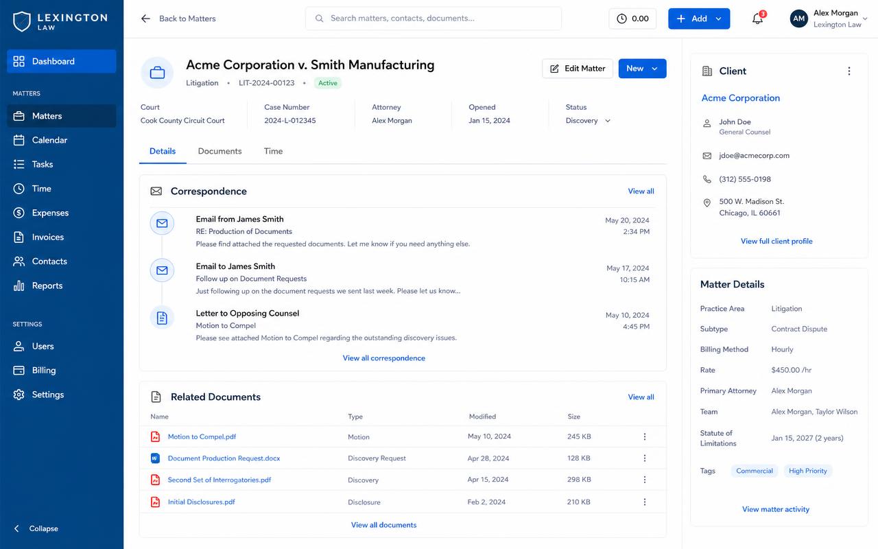This screenshot has height=549, width=878.
Task: Click the magnifier icon in the search bar
Action: point(319,19)
